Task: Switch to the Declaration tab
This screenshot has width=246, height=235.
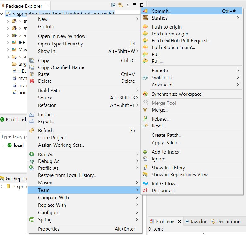Action: (226, 222)
